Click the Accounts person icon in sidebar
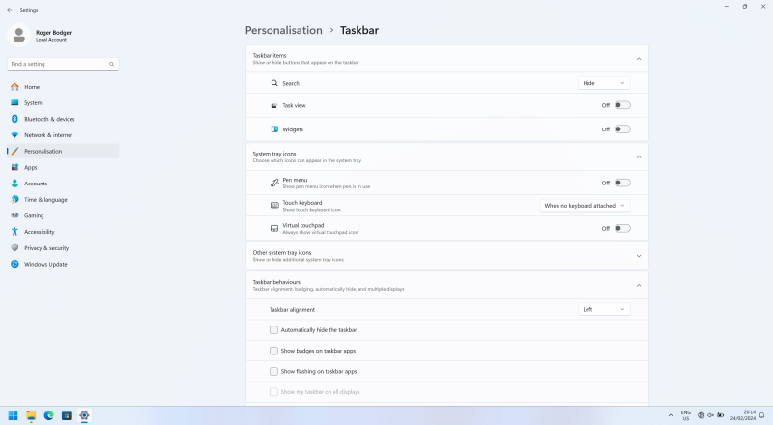Screen dimensions: 773x425 click(14, 184)
